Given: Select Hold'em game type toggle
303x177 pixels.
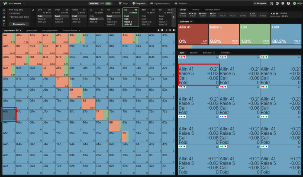Looking at the screenshot, I should pos(94,3).
